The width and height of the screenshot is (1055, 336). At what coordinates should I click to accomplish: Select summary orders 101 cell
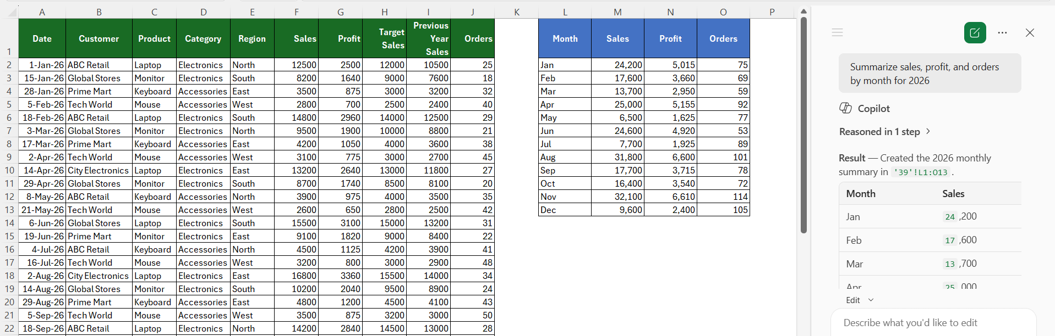tap(723, 157)
